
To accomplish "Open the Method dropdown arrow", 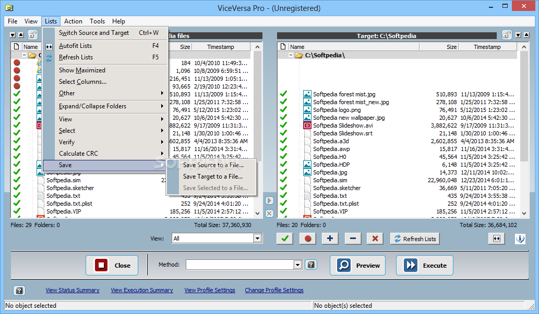I will click(298, 265).
